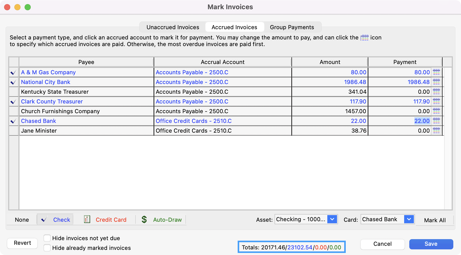The height and width of the screenshot is (255, 461).
Task: Switch to the Unaccrued Invoices tab
Action: pyautogui.click(x=173, y=27)
